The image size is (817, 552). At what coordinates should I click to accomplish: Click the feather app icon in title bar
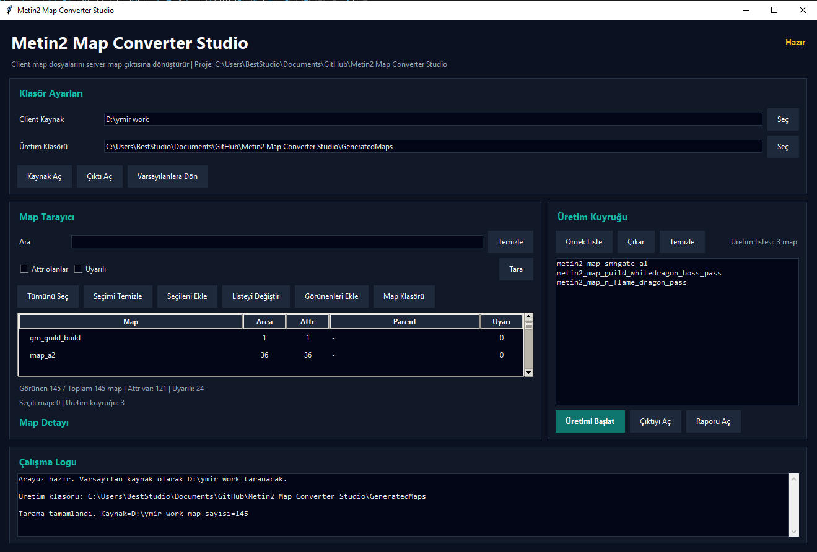(x=9, y=10)
